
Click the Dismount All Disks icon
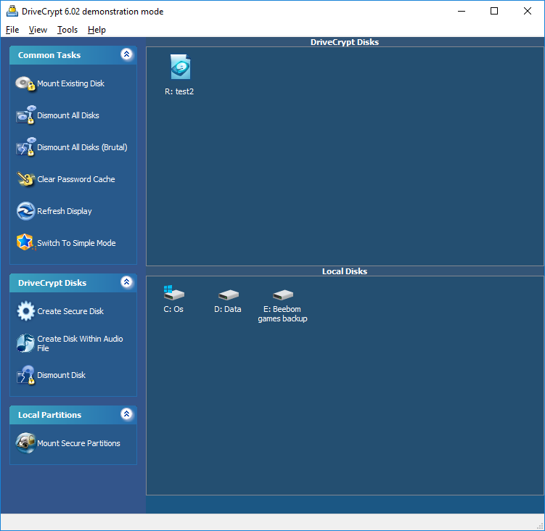click(25, 115)
